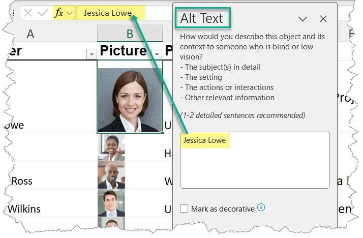363x238 pixels.
Task: Click the Cancel X icon in formula bar
Action: (x=28, y=13)
